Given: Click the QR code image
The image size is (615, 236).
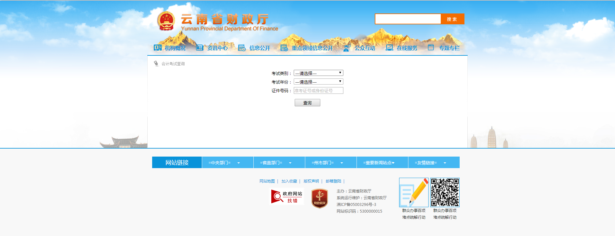Looking at the screenshot, I should [445, 192].
